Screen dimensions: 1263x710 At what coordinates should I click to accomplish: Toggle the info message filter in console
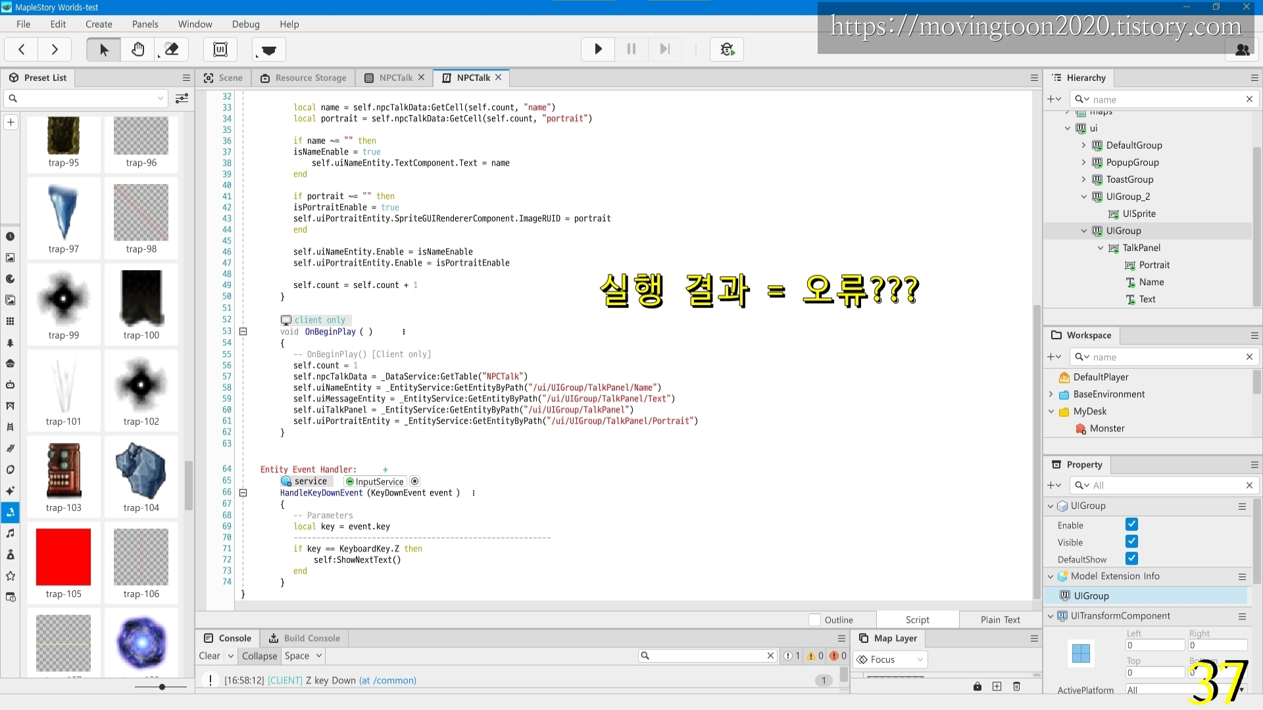(x=791, y=656)
